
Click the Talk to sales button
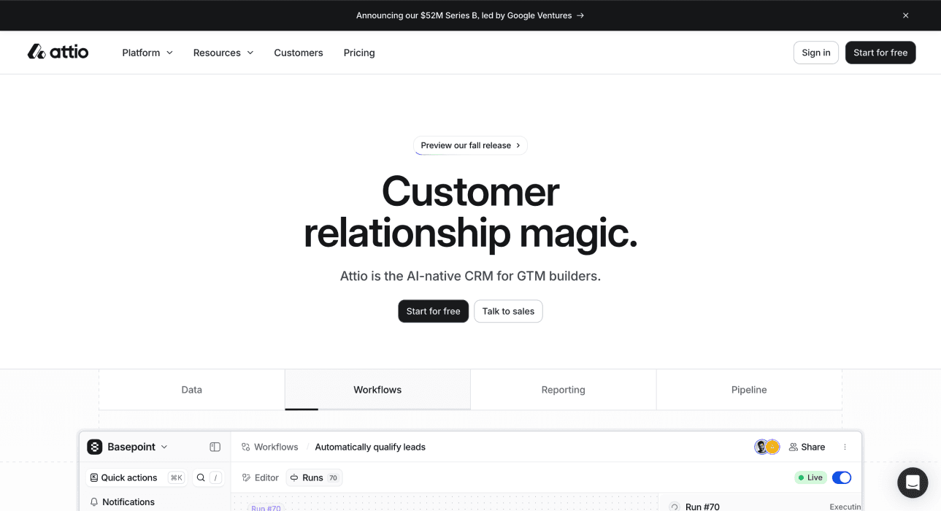[x=508, y=311]
